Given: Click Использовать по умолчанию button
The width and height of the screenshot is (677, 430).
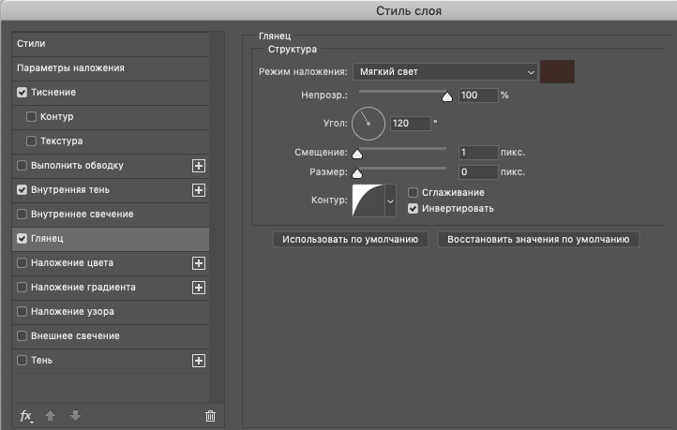Looking at the screenshot, I should 350,240.
